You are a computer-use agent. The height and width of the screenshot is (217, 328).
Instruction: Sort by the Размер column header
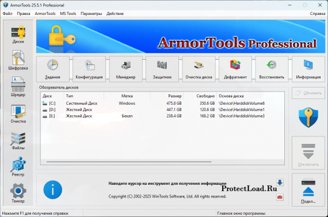pos(167,96)
